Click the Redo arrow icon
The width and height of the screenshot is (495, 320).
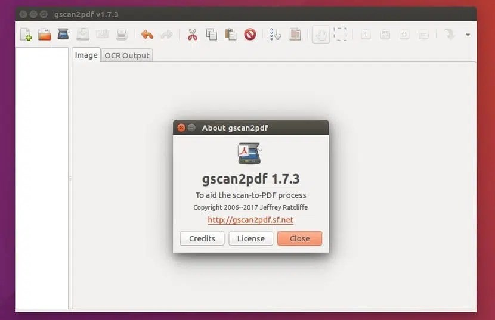[166, 35]
